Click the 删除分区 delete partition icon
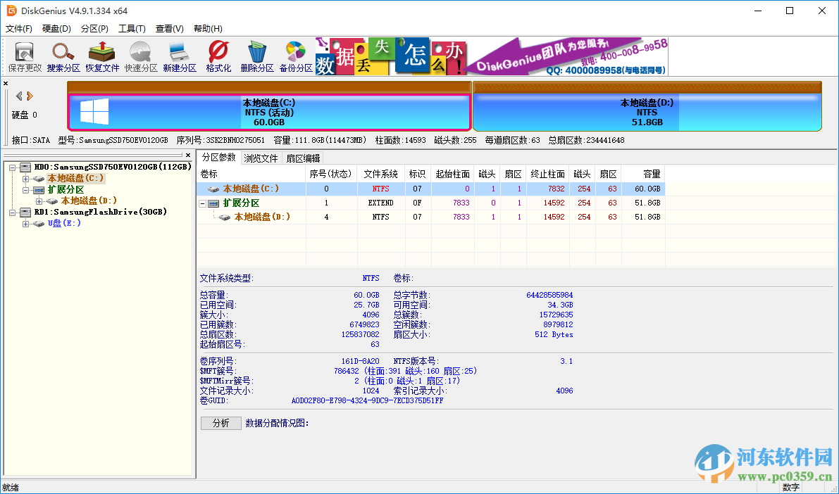Image resolution: width=839 pixels, height=494 pixels. tap(256, 56)
